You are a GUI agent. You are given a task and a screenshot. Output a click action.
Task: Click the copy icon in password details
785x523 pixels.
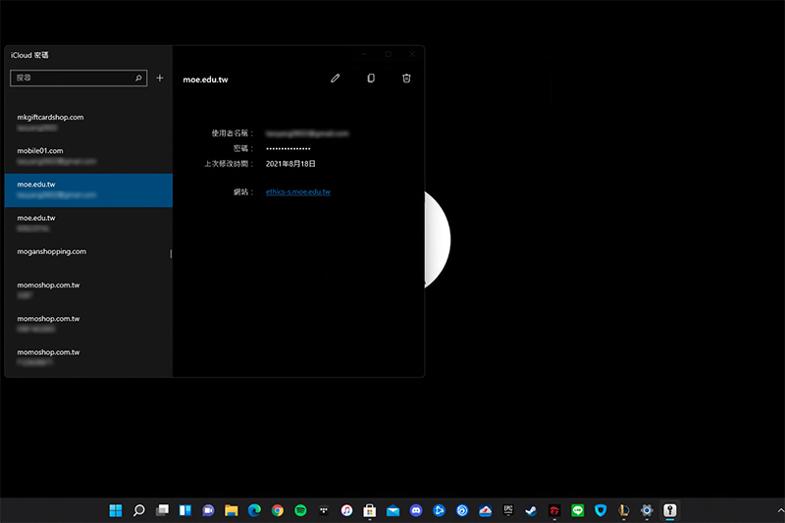tap(371, 78)
